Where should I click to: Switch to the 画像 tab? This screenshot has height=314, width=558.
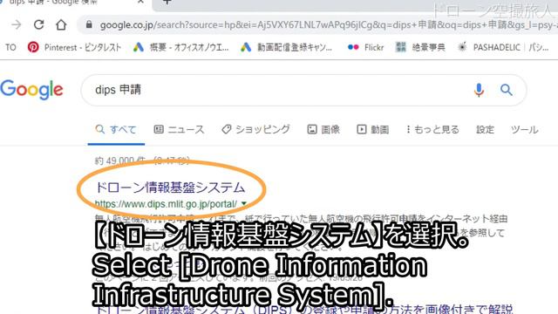coord(323,129)
